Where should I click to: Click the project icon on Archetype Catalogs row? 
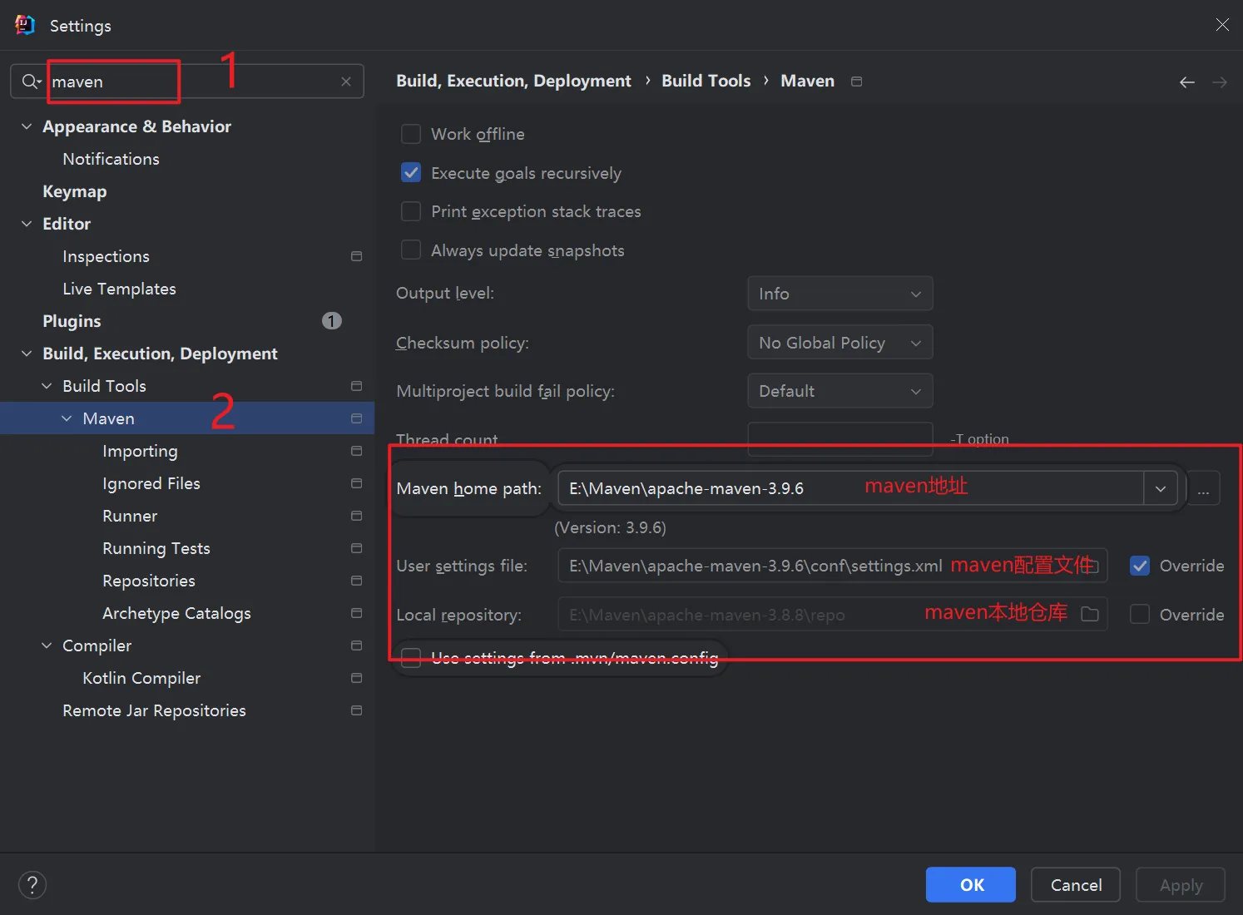[357, 613]
